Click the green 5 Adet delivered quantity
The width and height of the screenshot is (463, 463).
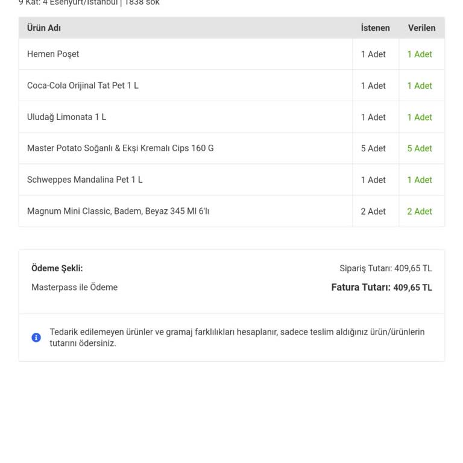point(420,148)
